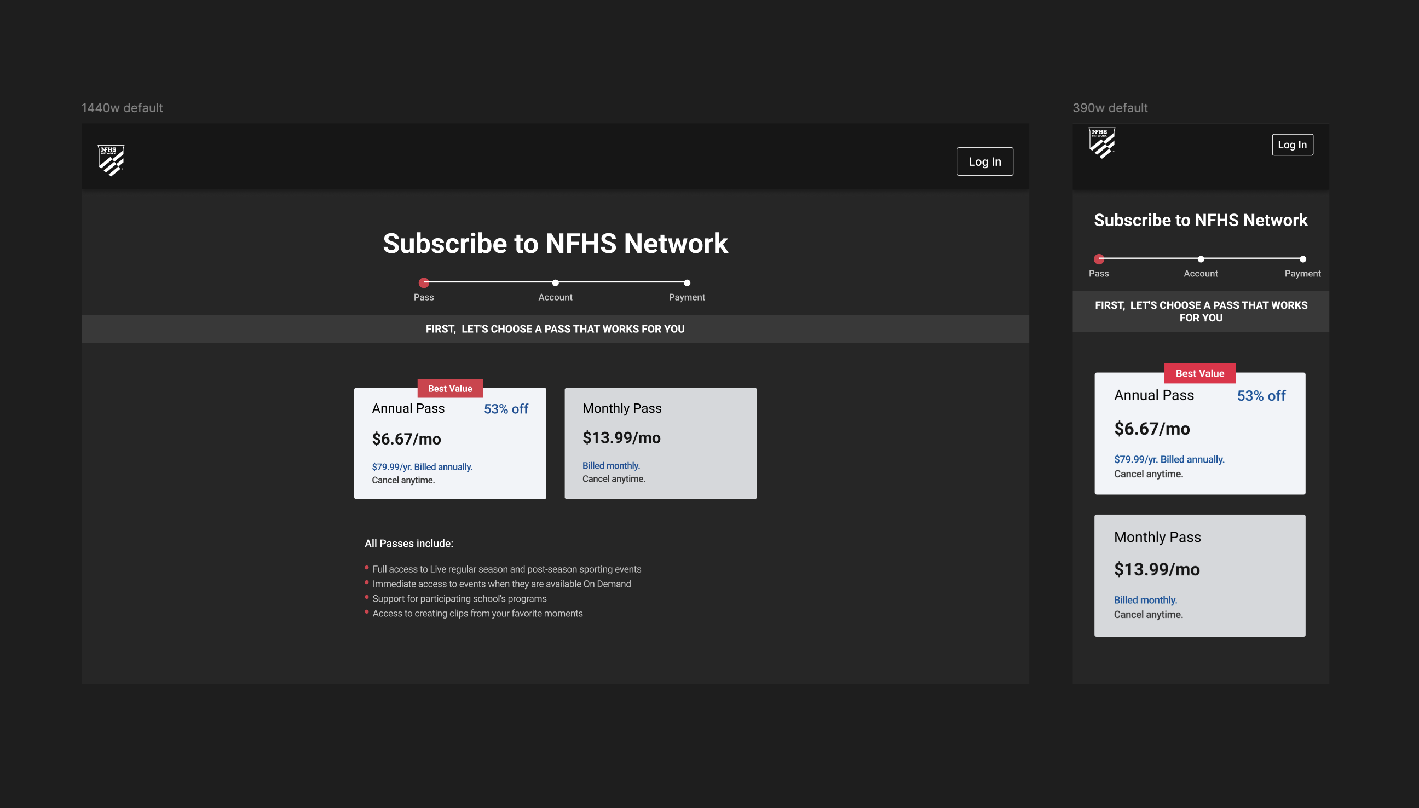Click the '1440w default' frame label
Screen dimensions: 1419x808
click(122, 108)
